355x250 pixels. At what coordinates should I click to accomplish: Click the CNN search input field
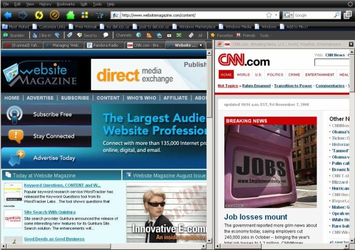(x=332, y=62)
